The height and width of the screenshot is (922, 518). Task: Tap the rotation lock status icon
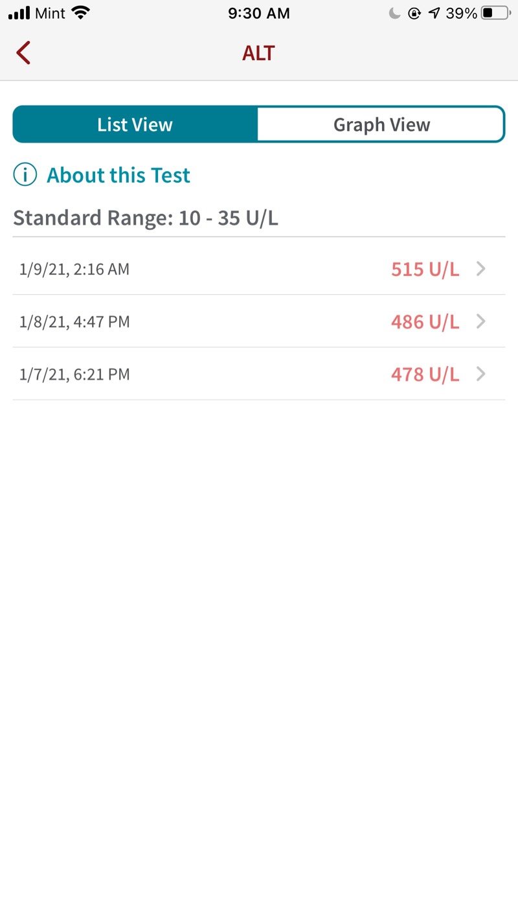click(414, 13)
